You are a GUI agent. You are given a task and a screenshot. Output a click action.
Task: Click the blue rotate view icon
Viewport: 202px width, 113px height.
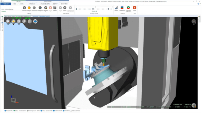(35, 21)
